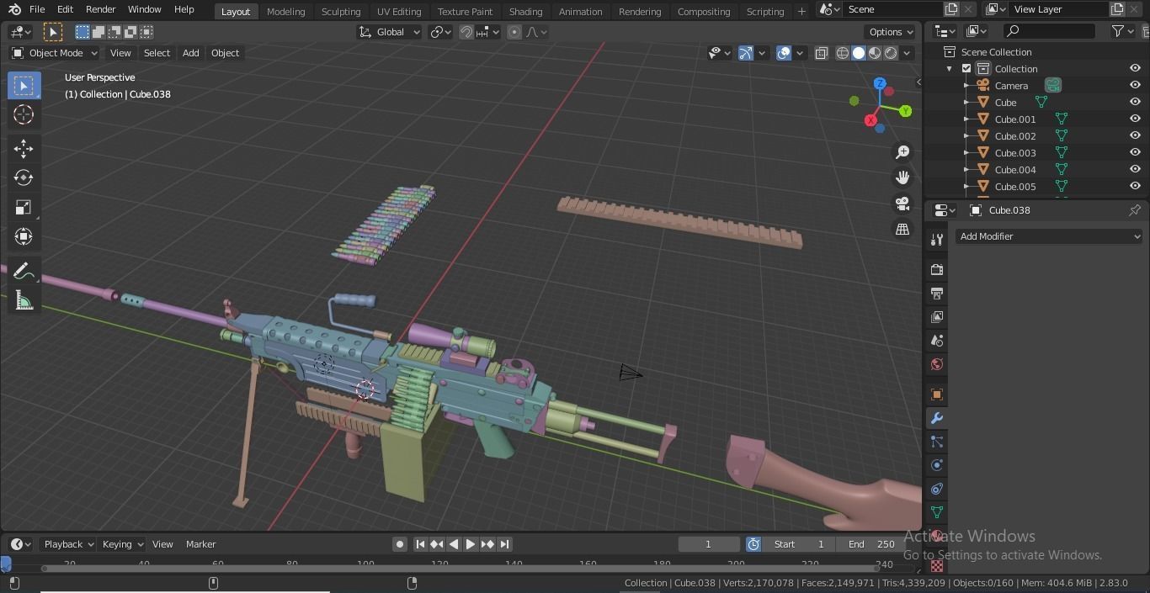The height and width of the screenshot is (593, 1150).
Task: Toggle viewport gizmos
Action: coord(746,53)
